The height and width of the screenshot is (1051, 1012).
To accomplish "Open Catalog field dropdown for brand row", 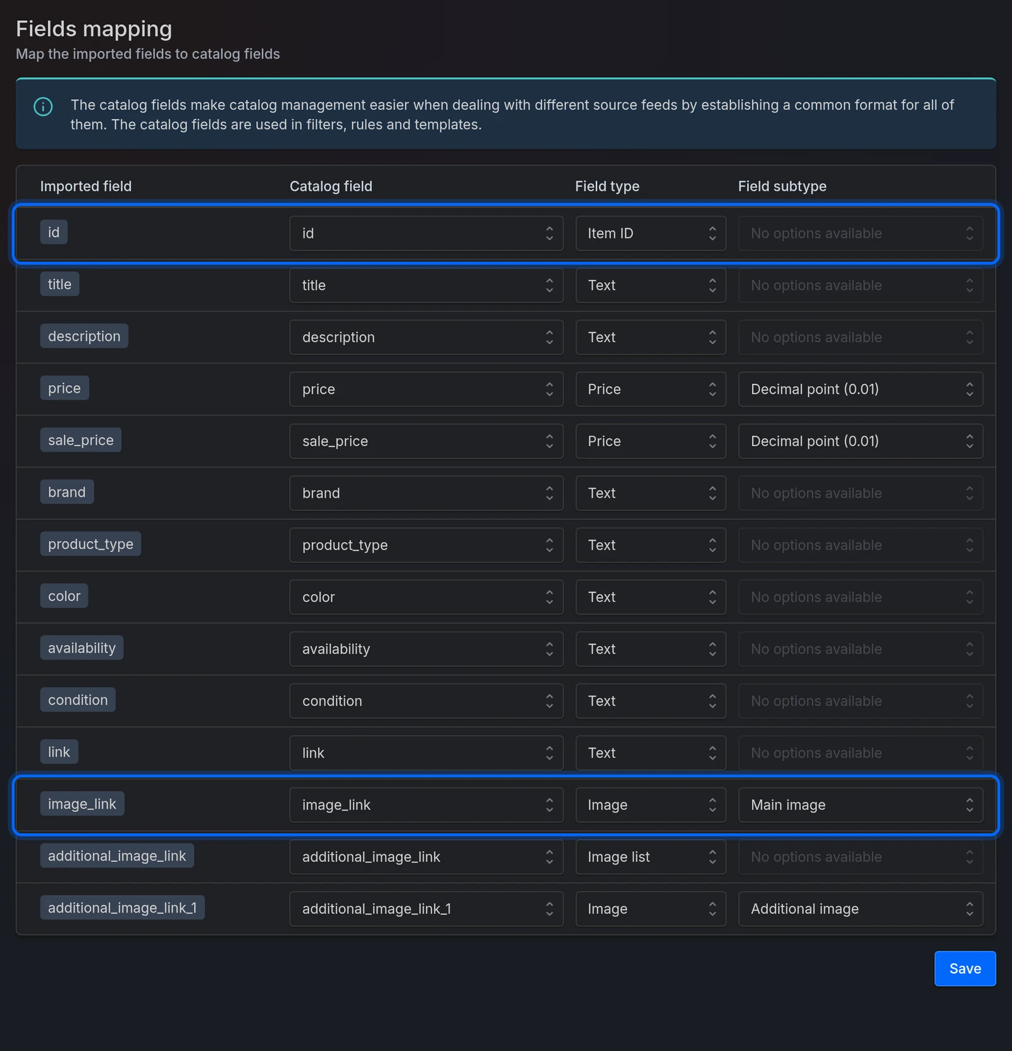I will click(x=426, y=493).
